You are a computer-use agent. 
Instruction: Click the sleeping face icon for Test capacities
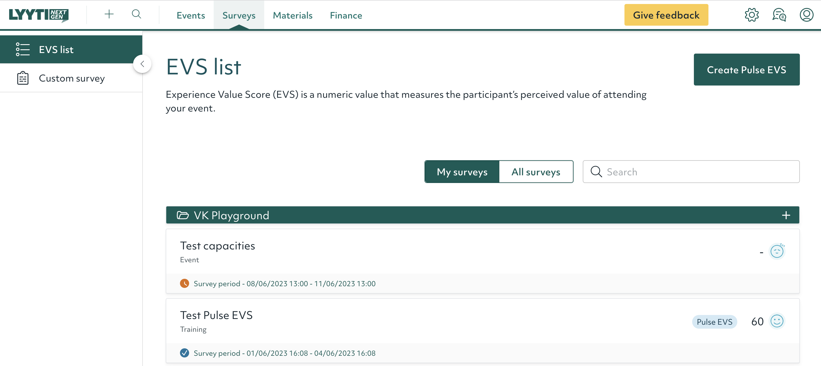point(777,251)
